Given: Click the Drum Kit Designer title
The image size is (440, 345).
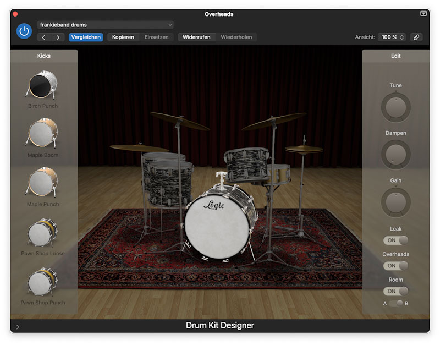Looking at the screenshot, I should pos(219,325).
